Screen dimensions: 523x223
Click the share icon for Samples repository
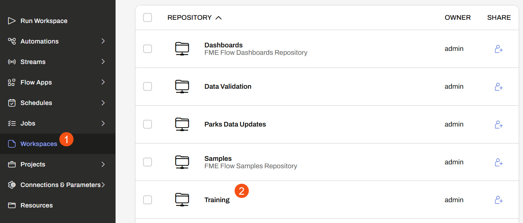(x=499, y=162)
